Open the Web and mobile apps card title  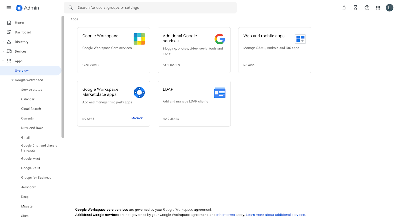264,36
